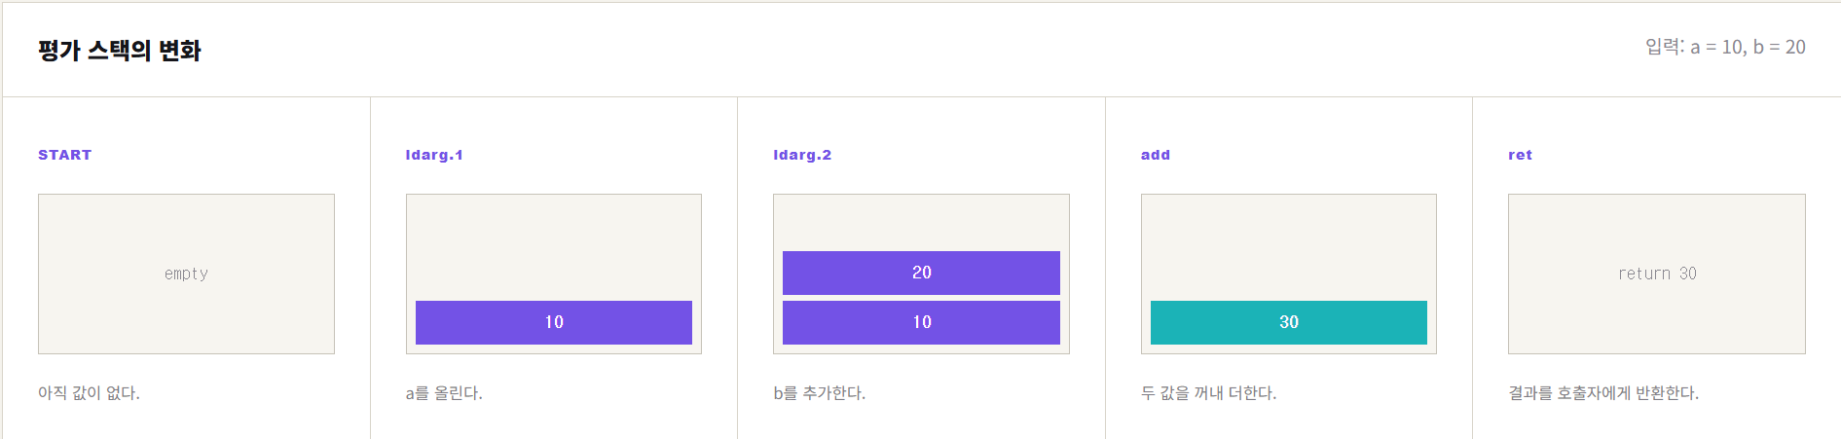Viewport: 1841px width, 439px height.
Task: Click the return 30 box
Action: [x=1657, y=274]
